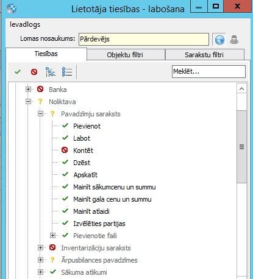Select the Inventarizāciju saraksts row
253x279 pixels.
coord(96,248)
